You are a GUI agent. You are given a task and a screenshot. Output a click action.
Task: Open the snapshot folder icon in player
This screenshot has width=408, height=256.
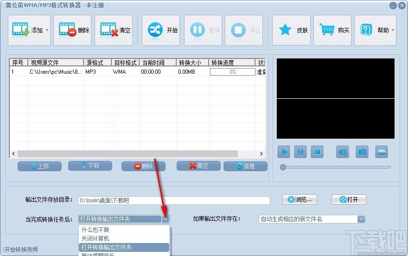[x=382, y=152]
